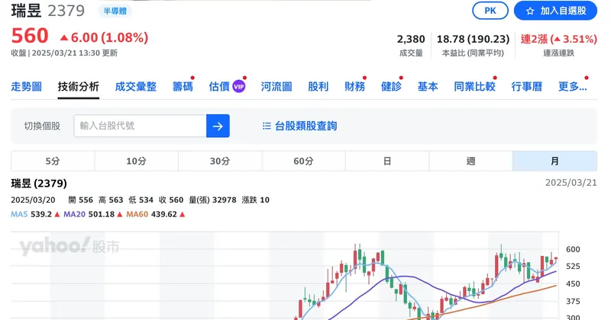This screenshot has width=611, height=320.
Task: Click the 輸入台股代號 input field
Action: (140, 126)
